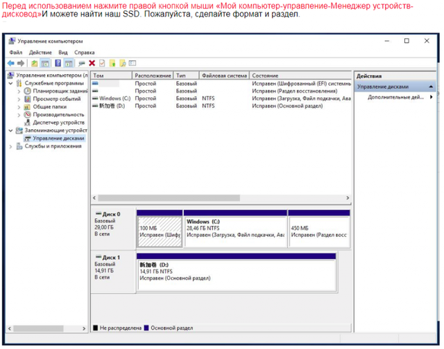Select the Windows (C:) volume row in list

111,98
